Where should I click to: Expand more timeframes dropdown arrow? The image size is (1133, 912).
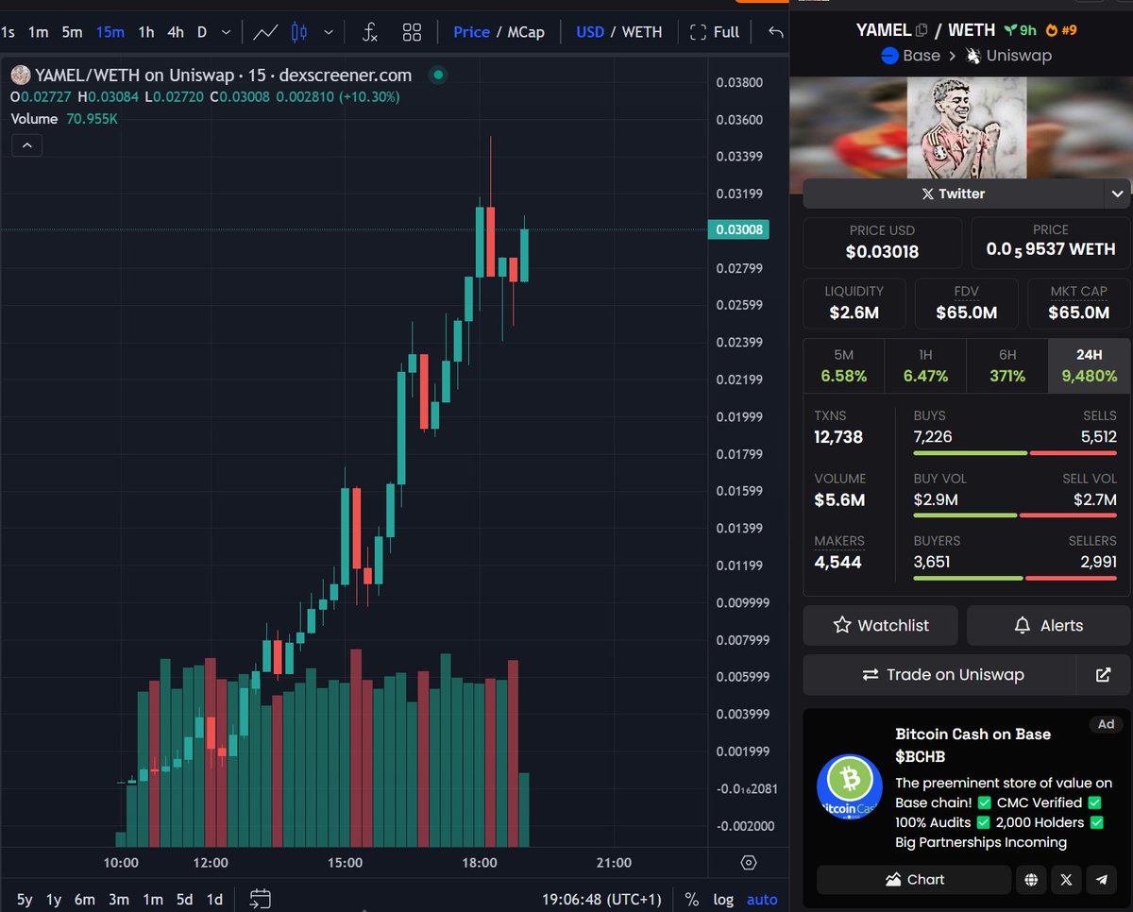226,32
